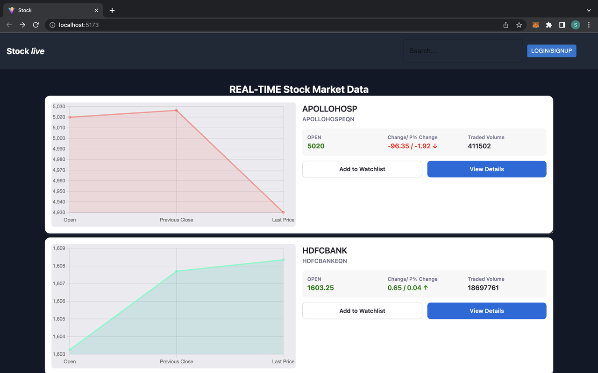Focus the Search input field
The image size is (598, 373).
pyautogui.click(x=463, y=51)
